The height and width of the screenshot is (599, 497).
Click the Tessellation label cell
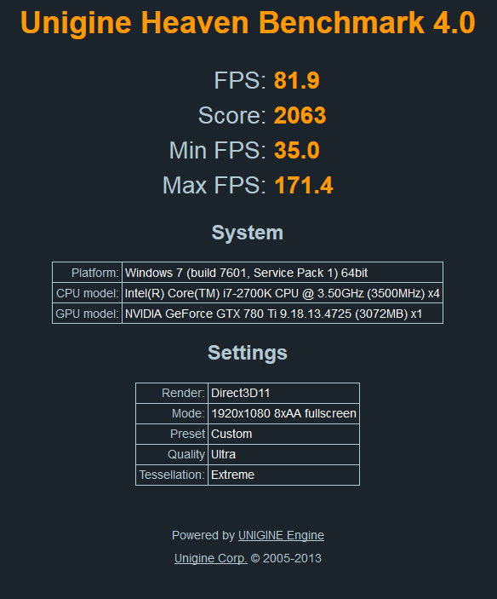(x=172, y=475)
